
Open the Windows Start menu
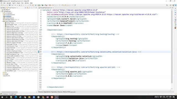click(x=2, y=97)
